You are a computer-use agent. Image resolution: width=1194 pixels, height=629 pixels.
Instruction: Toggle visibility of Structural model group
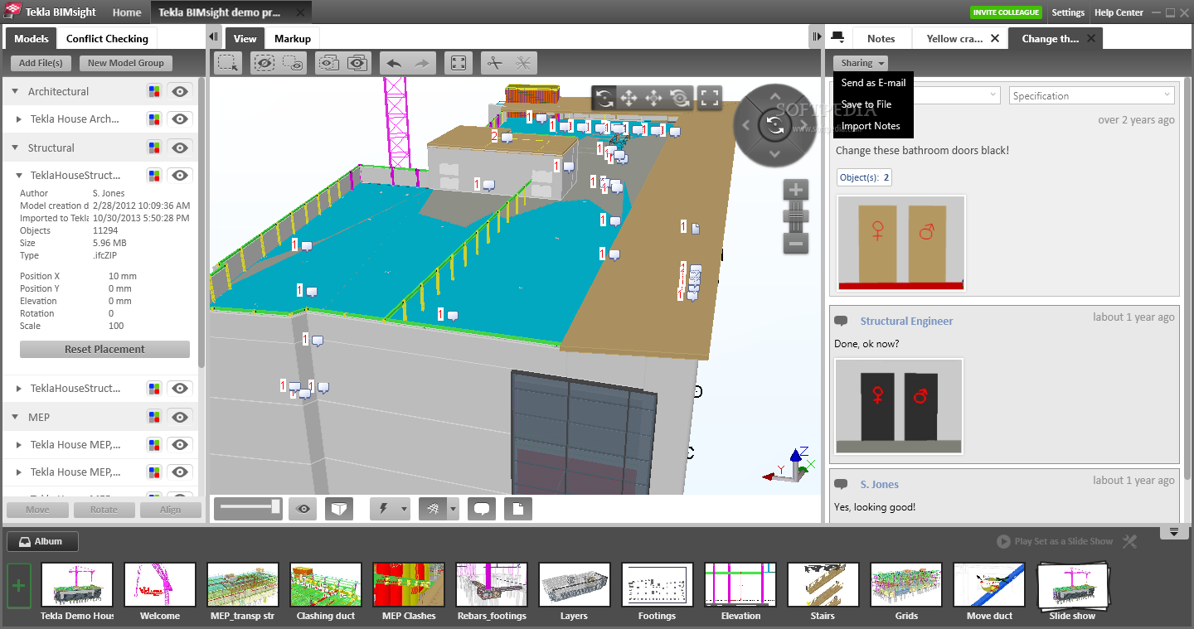pyautogui.click(x=180, y=148)
